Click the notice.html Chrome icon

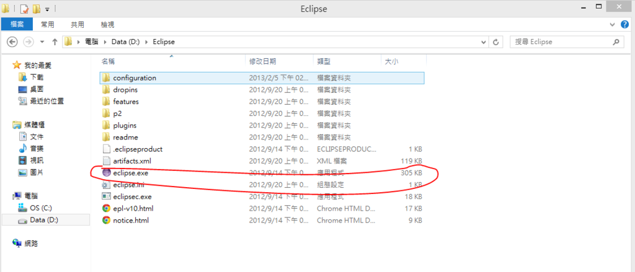tap(106, 220)
